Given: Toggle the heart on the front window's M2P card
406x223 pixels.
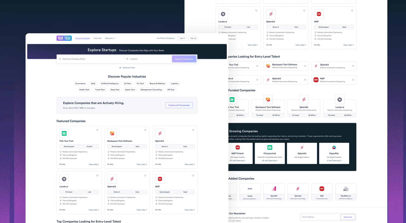Looking at the screenshot, I should pos(193,176).
